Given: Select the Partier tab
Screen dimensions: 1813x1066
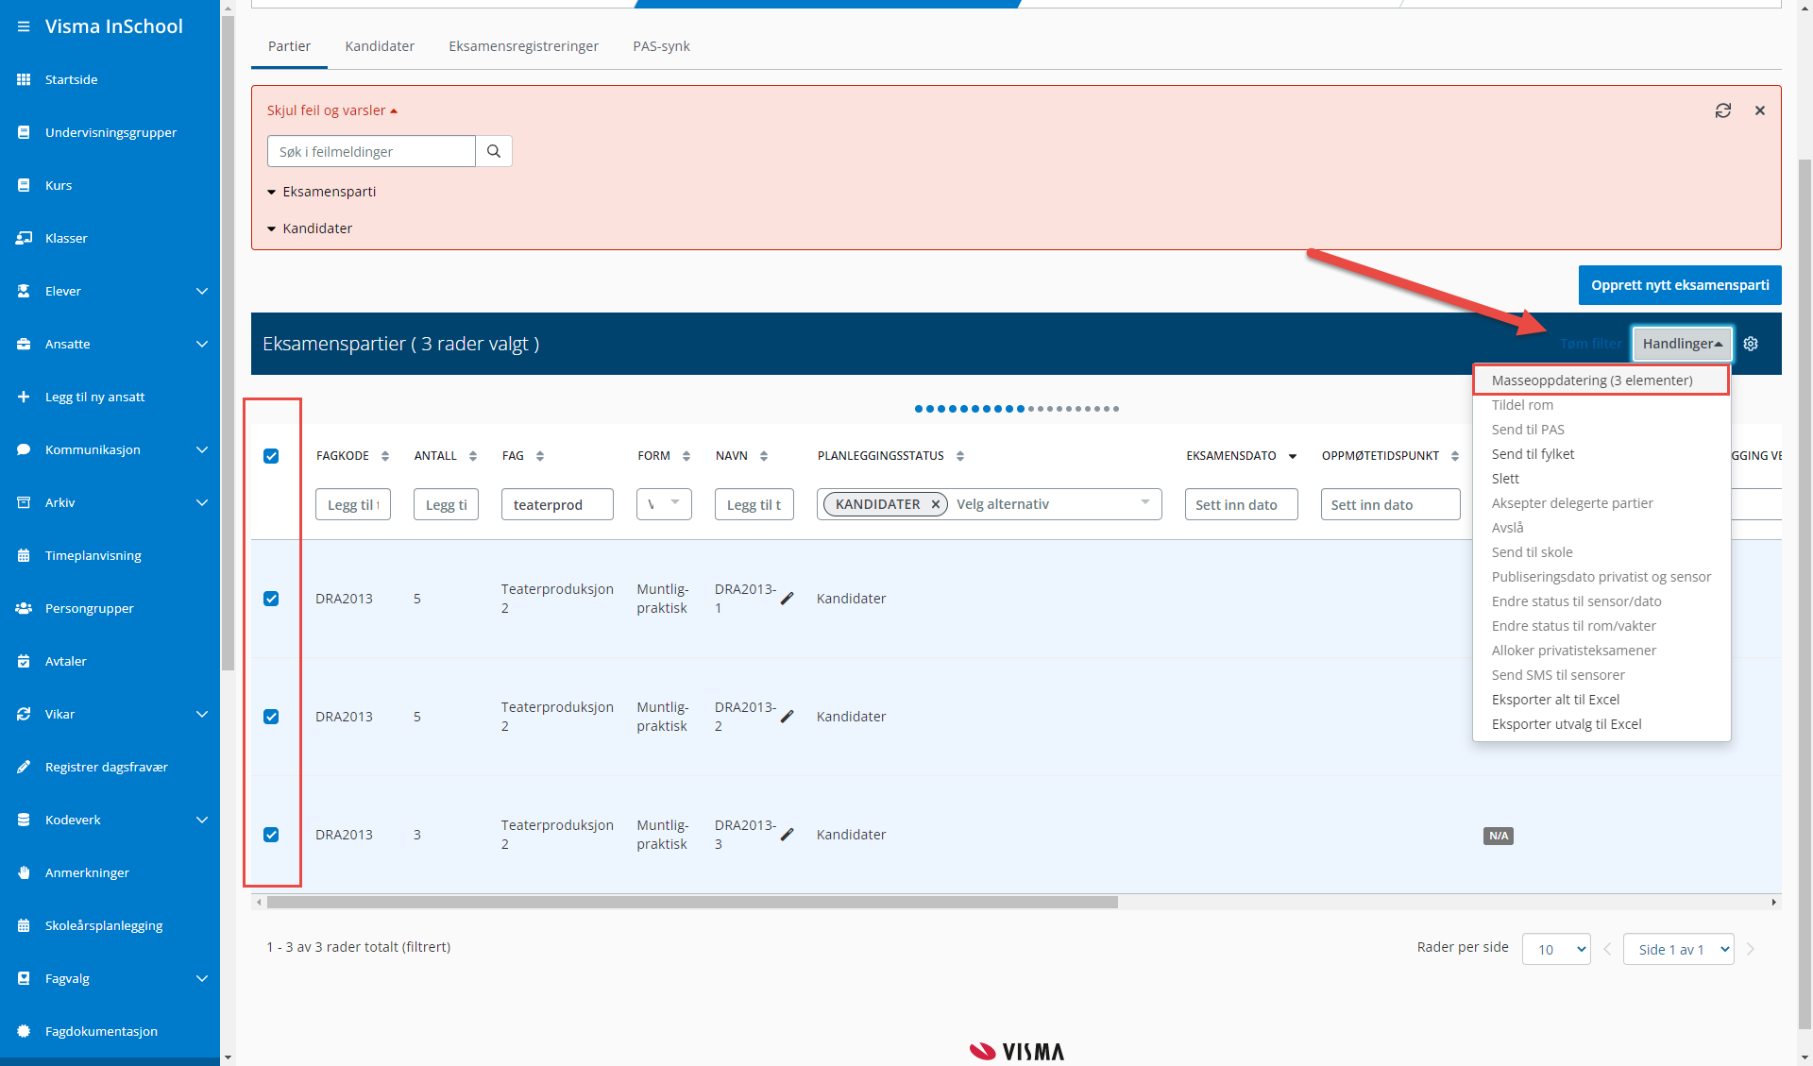Looking at the screenshot, I should [289, 46].
